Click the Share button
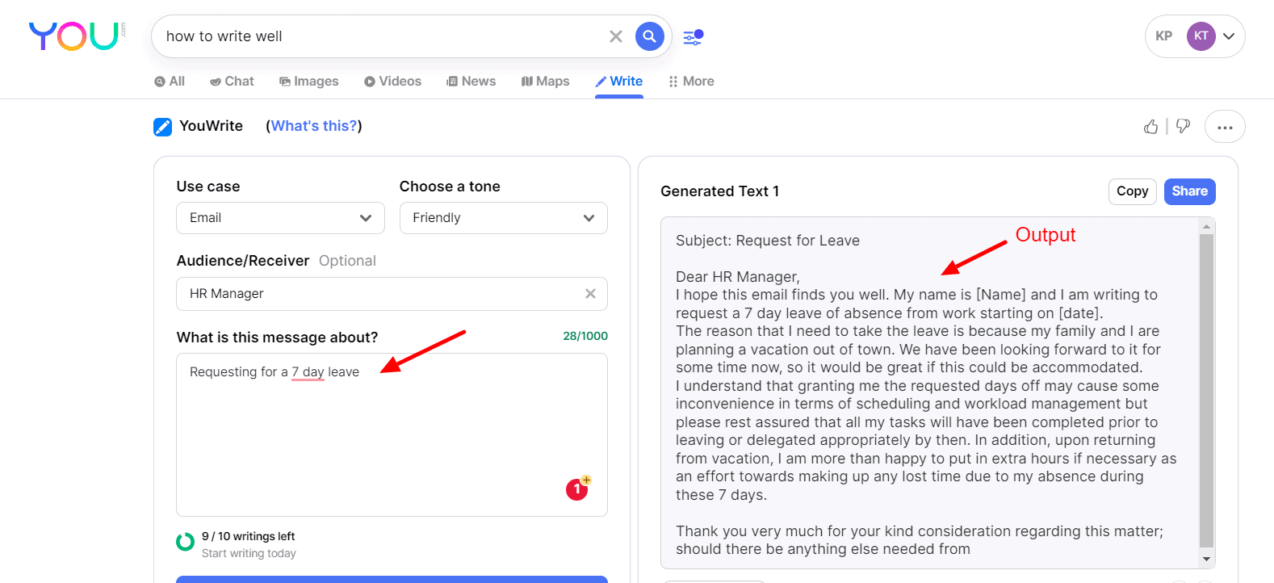Image resolution: width=1274 pixels, height=583 pixels. [x=1189, y=191]
